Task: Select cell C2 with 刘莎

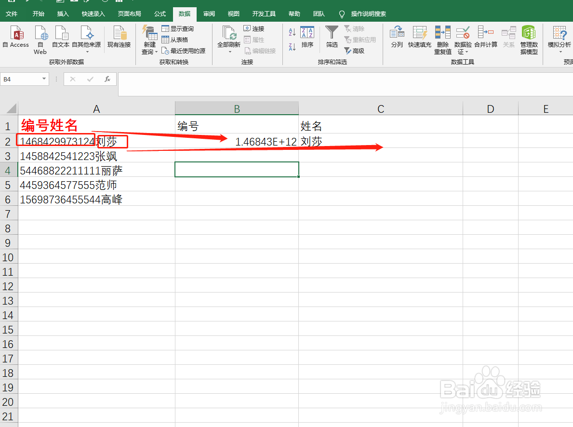Action: click(x=381, y=141)
